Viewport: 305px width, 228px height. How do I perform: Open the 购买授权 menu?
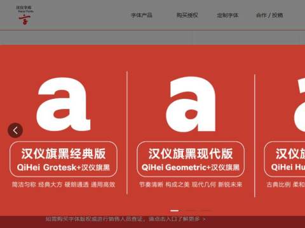(x=187, y=15)
